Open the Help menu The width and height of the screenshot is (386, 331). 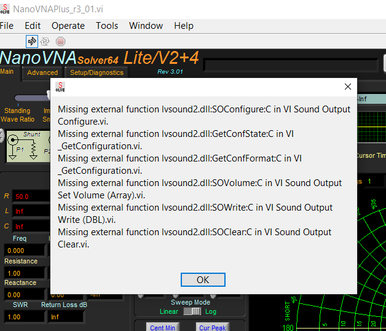[184, 26]
